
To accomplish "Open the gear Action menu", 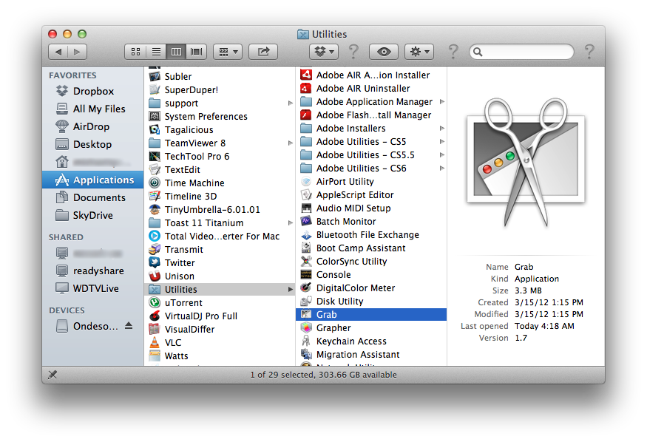I will tap(420, 52).
